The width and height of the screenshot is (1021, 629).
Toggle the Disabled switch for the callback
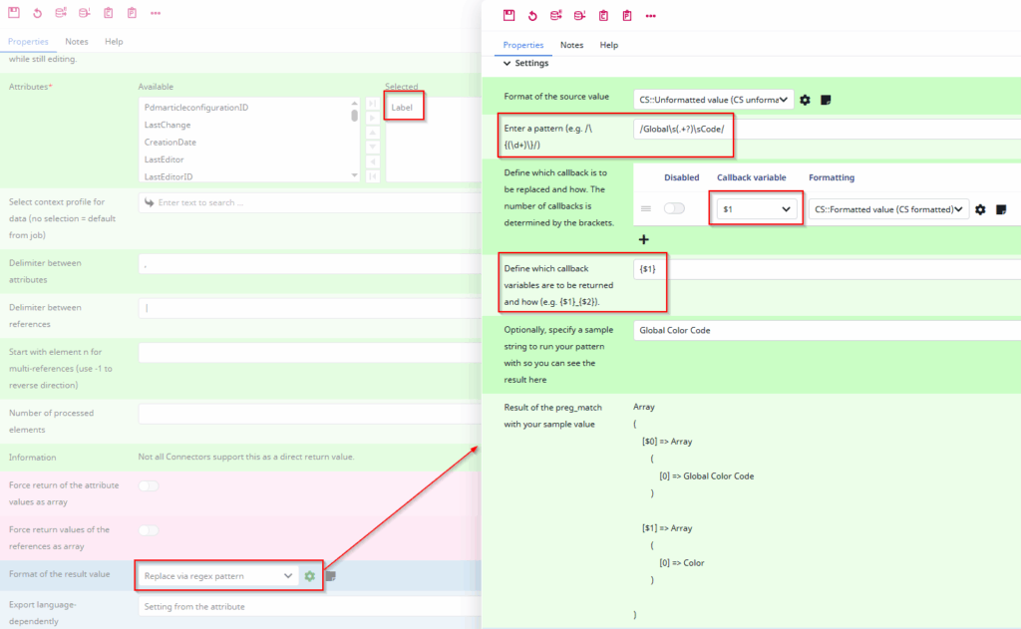click(674, 208)
